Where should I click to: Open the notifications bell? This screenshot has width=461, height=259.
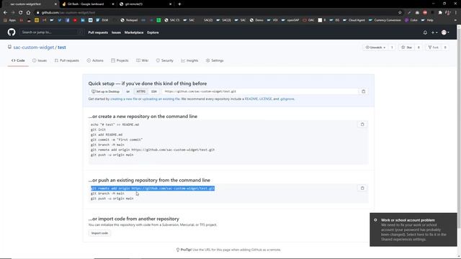(425, 32)
